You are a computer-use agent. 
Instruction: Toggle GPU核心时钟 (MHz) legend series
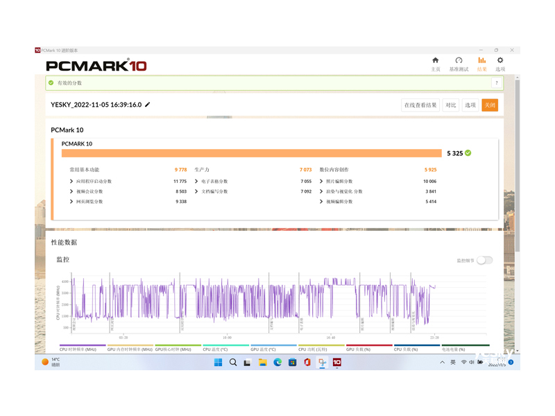[178, 348]
